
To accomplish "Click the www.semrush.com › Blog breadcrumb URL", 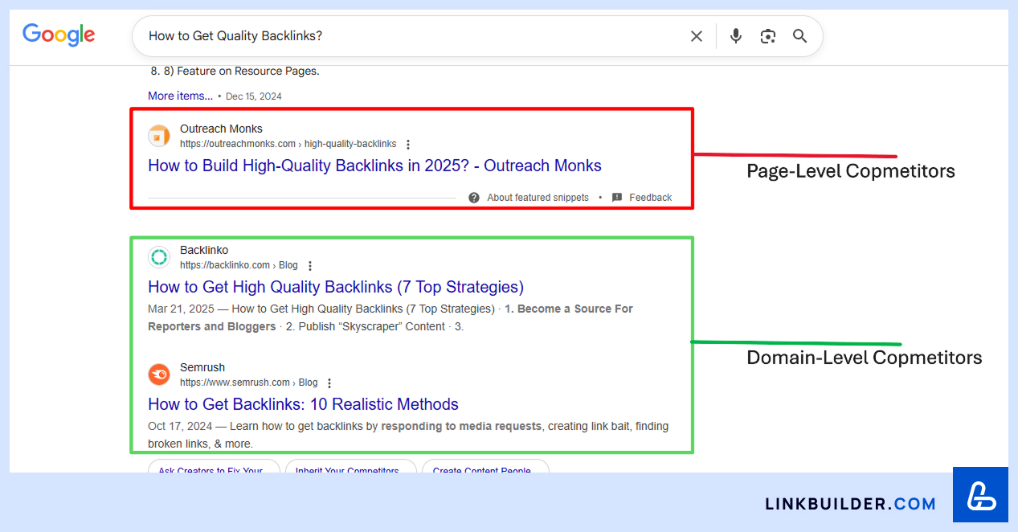I will click(248, 383).
